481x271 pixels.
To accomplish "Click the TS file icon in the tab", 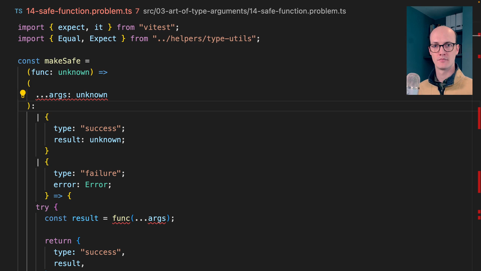I will pyautogui.click(x=19, y=11).
